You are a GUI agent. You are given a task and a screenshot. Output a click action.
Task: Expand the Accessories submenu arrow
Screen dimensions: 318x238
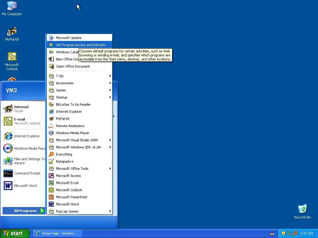tap(110, 83)
